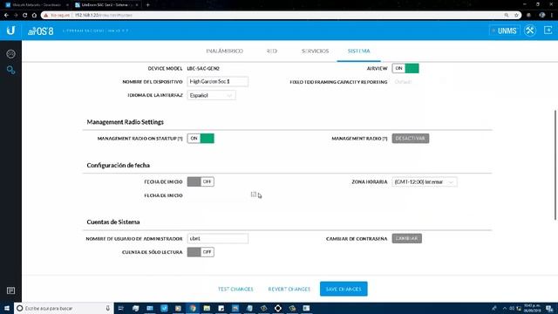Click the Fecha de Inicio date field
Image resolution: width=558 pixels, height=314 pixels.
[x=217, y=195]
